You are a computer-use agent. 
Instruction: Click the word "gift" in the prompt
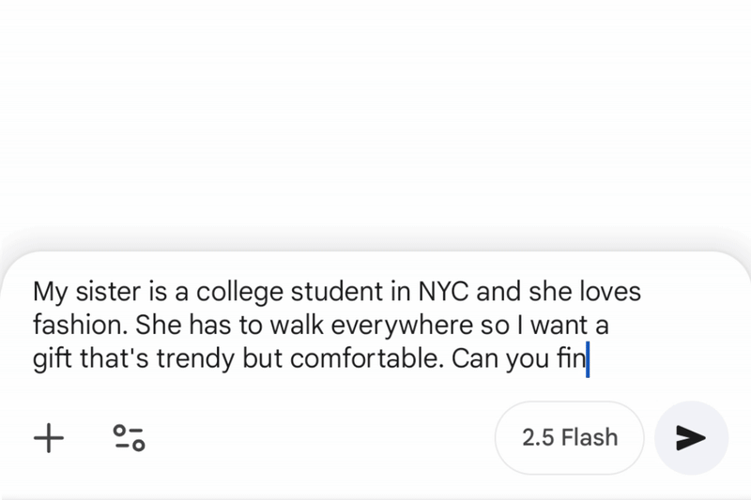[x=53, y=360]
